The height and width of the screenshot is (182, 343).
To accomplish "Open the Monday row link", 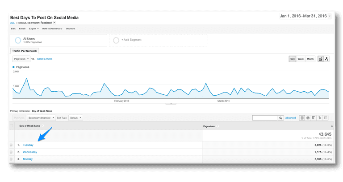I will (x=28, y=159).
